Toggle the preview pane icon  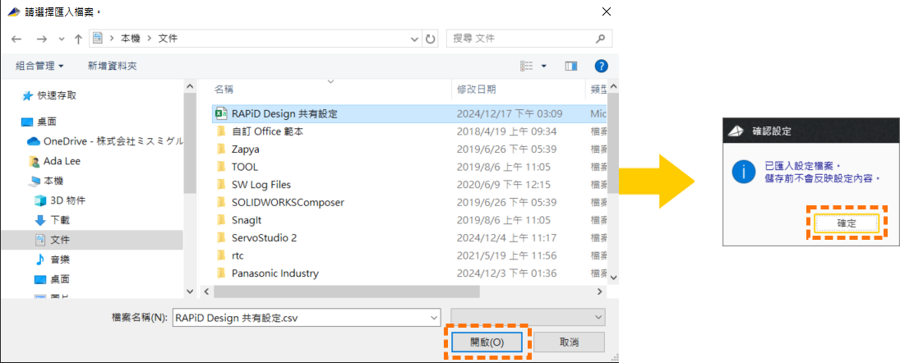(x=570, y=67)
